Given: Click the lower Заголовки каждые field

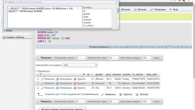Looking at the screenshot, I should pyautogui.click(x=147, y=101).
